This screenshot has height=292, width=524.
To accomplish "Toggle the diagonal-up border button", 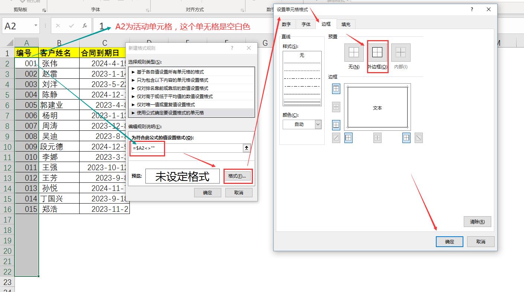I will [x=336, y=138].
